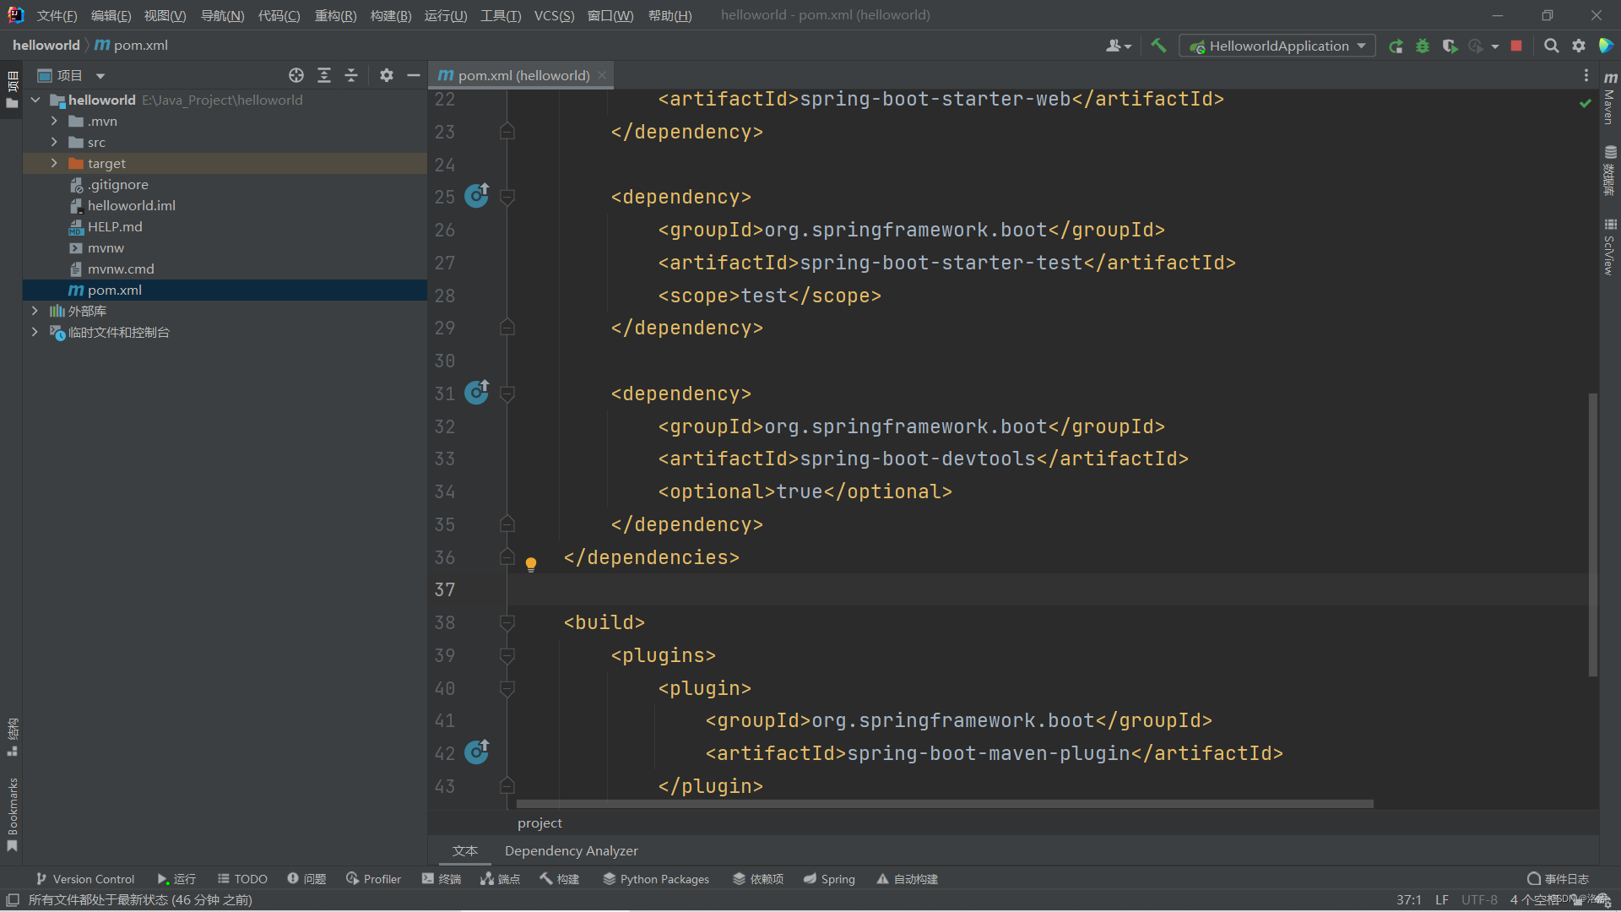Click the project breadcrumb below the editor
The width and height of the screenshot is (1621, 912).
(x=539, y=822)
